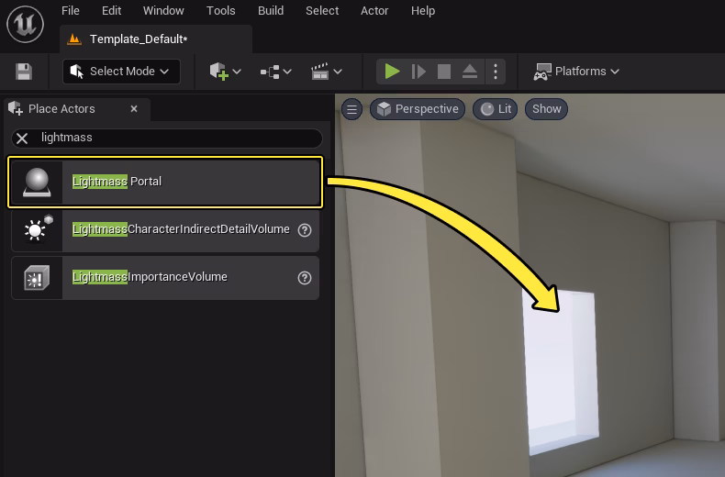Save the current level with disk icon

point(24,72)
